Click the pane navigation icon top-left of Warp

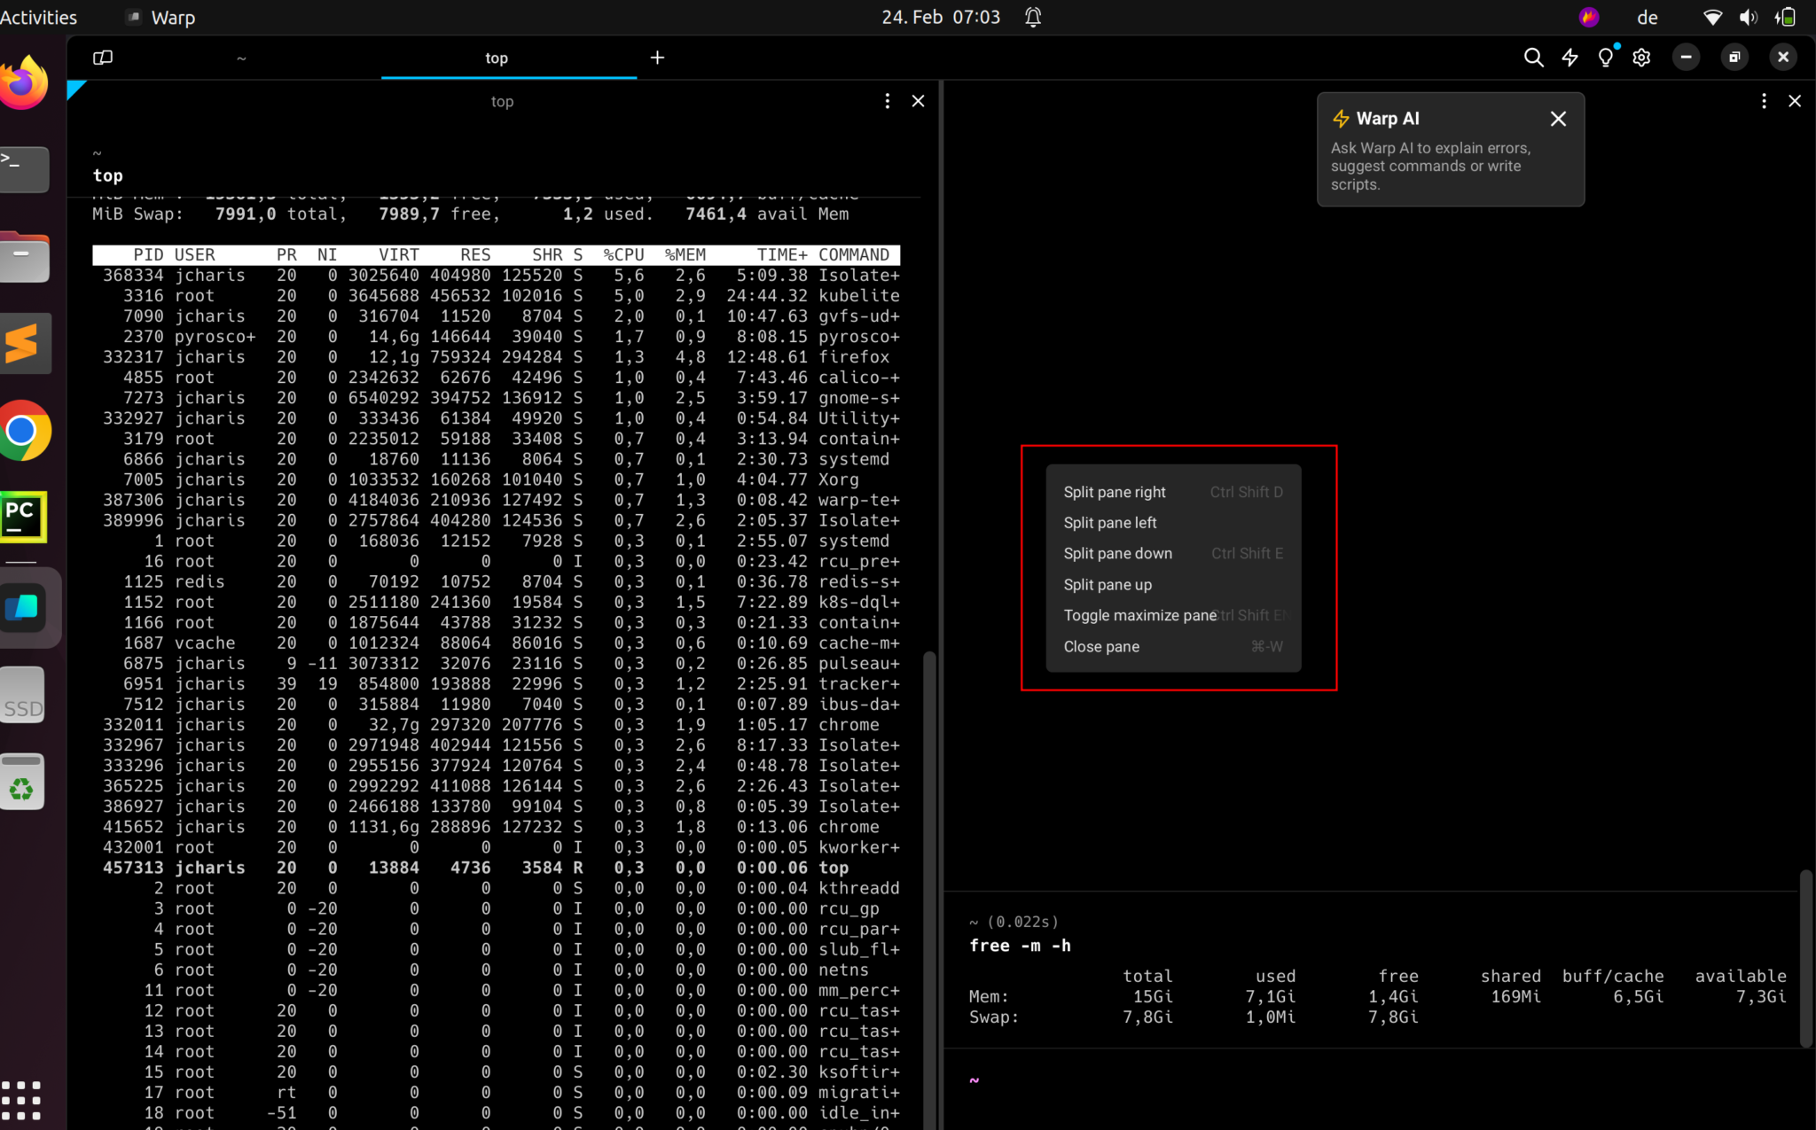coord(101,57)
